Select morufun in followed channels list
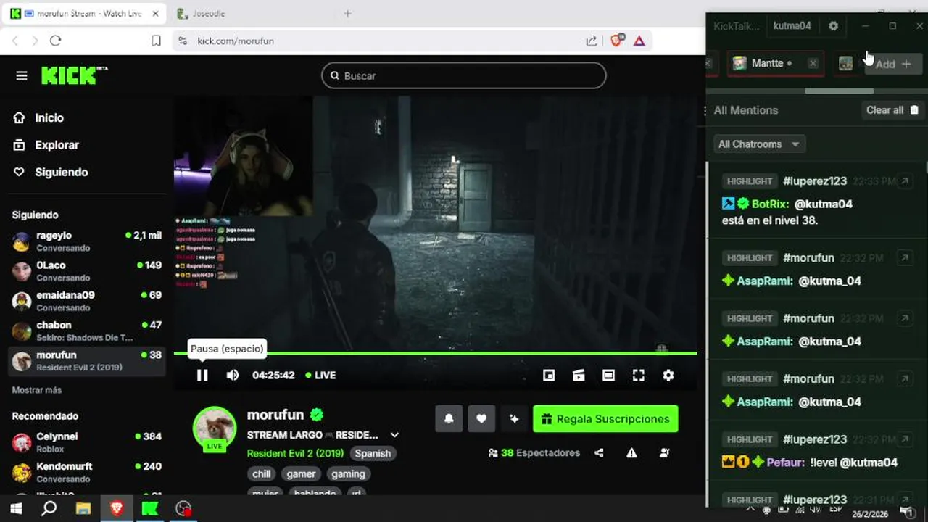This screenshot has height=522, width=928. point(87,360)
